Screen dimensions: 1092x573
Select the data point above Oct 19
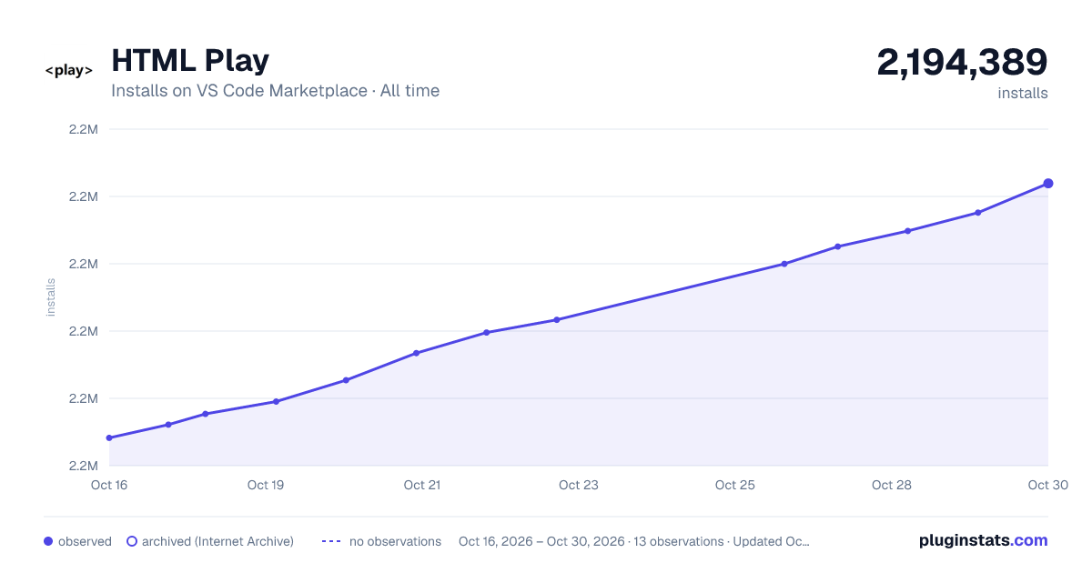(x=276, y=401)
